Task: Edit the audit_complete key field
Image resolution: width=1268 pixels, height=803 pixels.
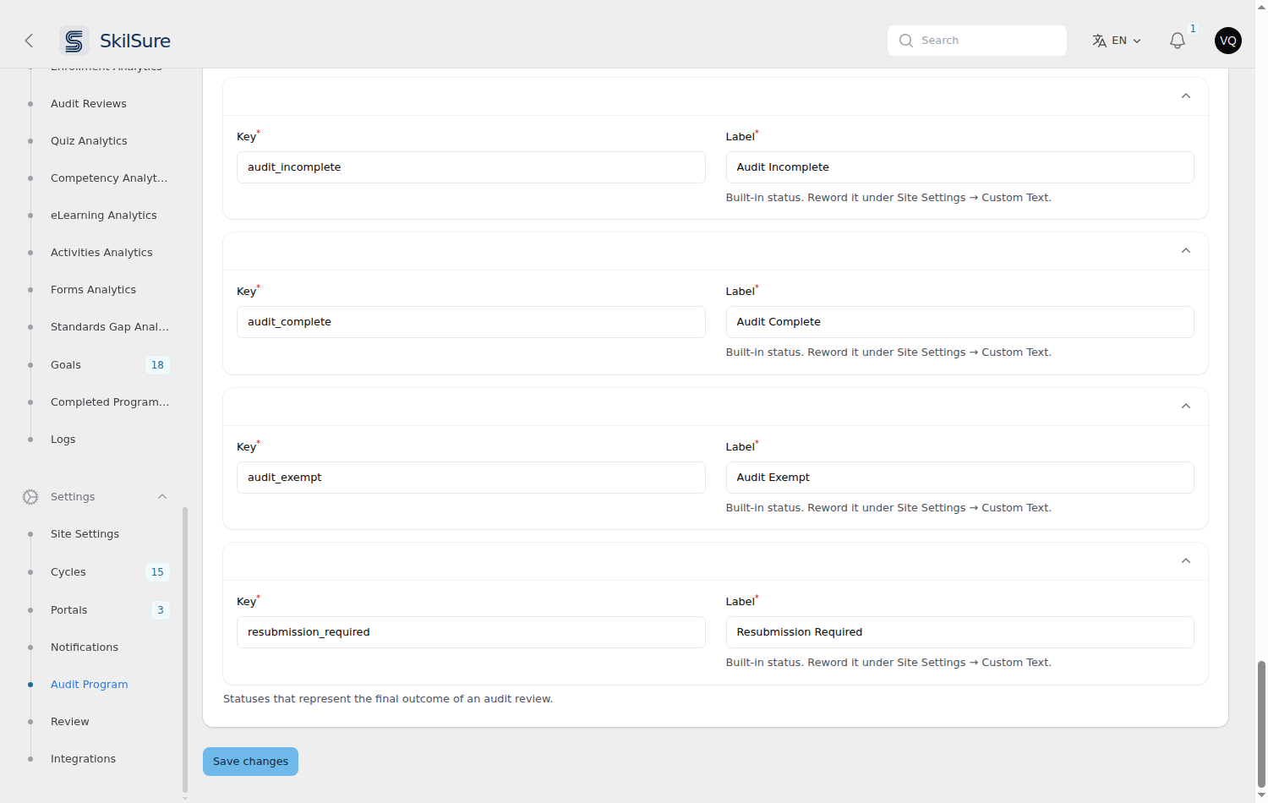Action: (x=471, y=322)
